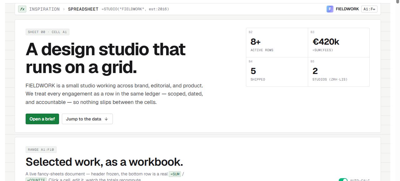Open the INSPIRATION breadcrumb link
The width and height of the screenshot is (400, 181).
(44, 9)
